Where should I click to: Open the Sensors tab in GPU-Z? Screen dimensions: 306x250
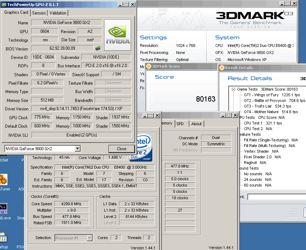39,13
